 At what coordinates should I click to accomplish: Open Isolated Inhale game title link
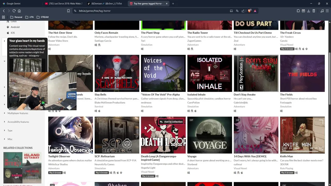pyautogui.click(x=196, y=95)
